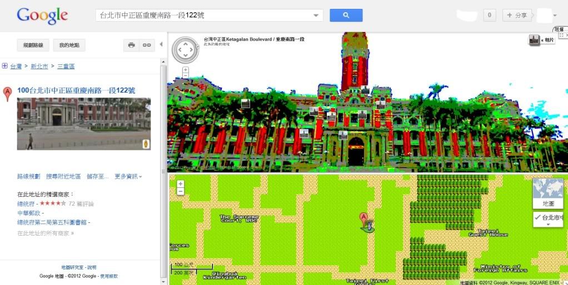The image size is (568, 285).
Task: Pan street view down with compass arrow
Action: click(186, 55)
